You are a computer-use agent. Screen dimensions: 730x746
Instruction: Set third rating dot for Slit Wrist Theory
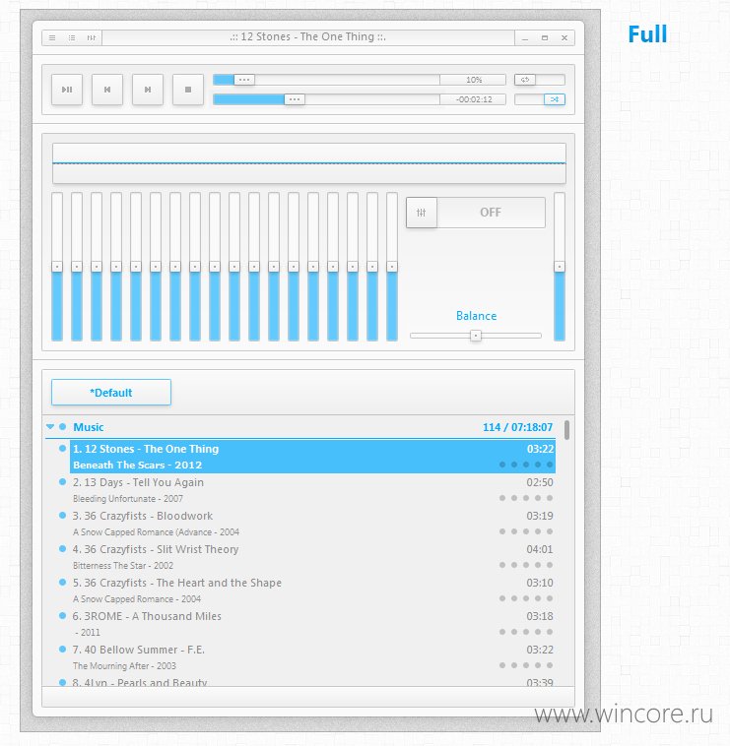[526, 565]
